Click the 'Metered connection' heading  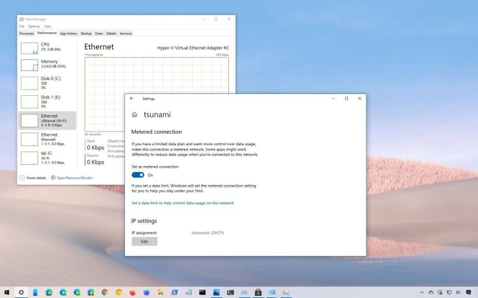(157, 132)
